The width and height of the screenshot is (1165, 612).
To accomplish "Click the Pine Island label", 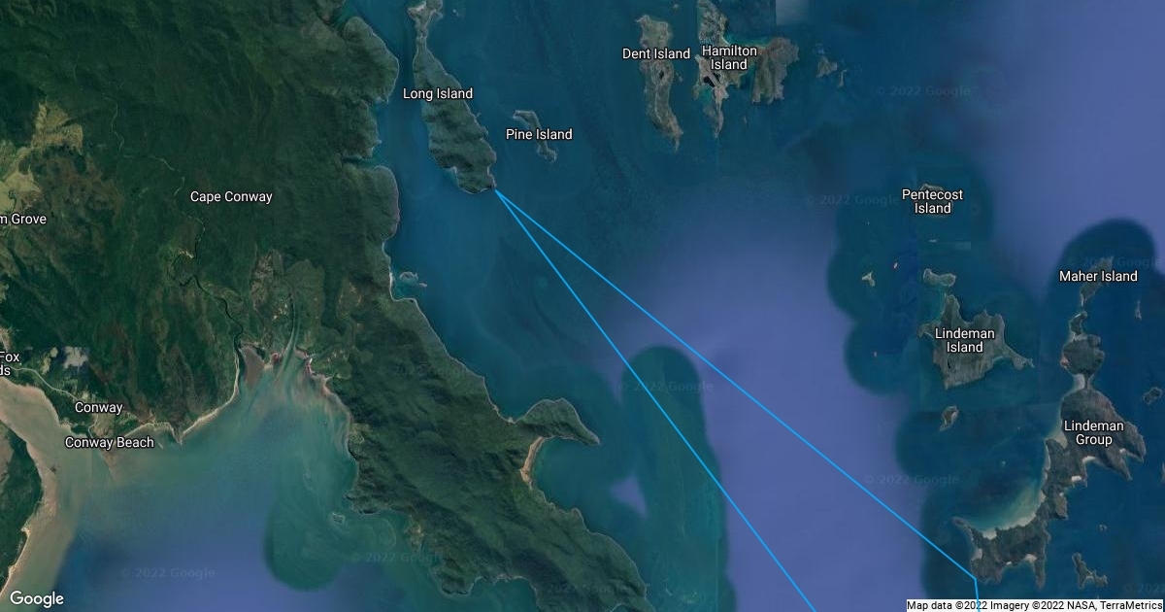I will tap(539, 135).
